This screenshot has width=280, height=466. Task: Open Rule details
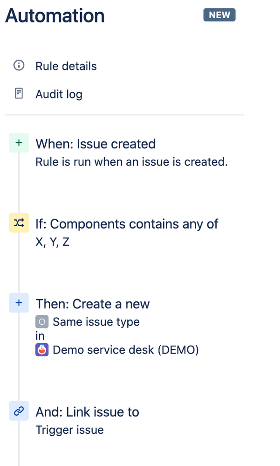(66, 66)
